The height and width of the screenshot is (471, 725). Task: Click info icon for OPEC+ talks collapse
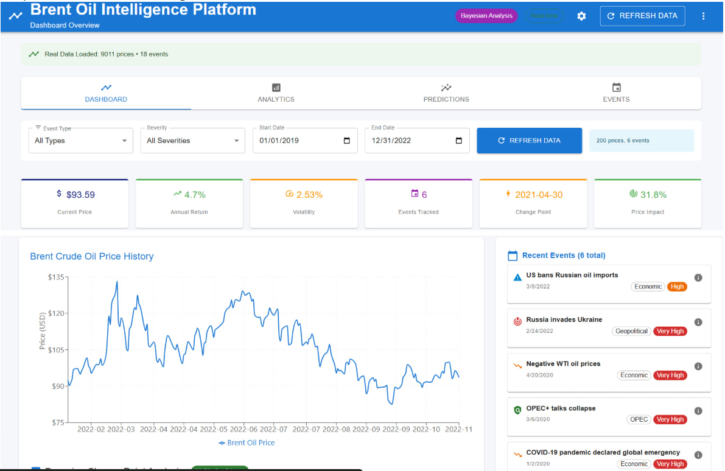[698, 411]
